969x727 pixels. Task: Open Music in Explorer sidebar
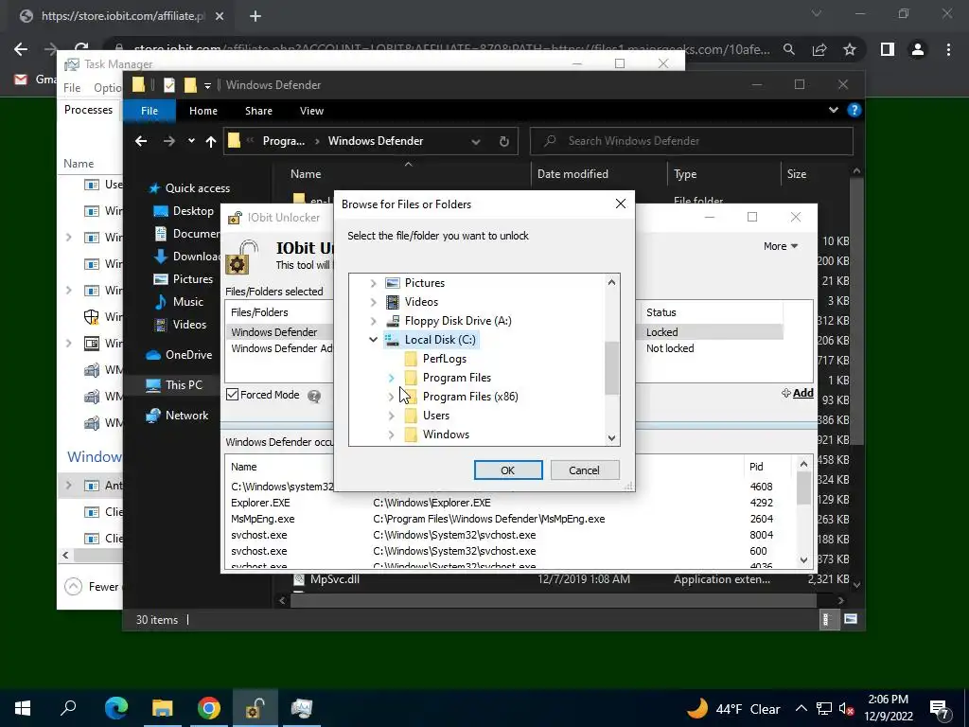[179, 302]
